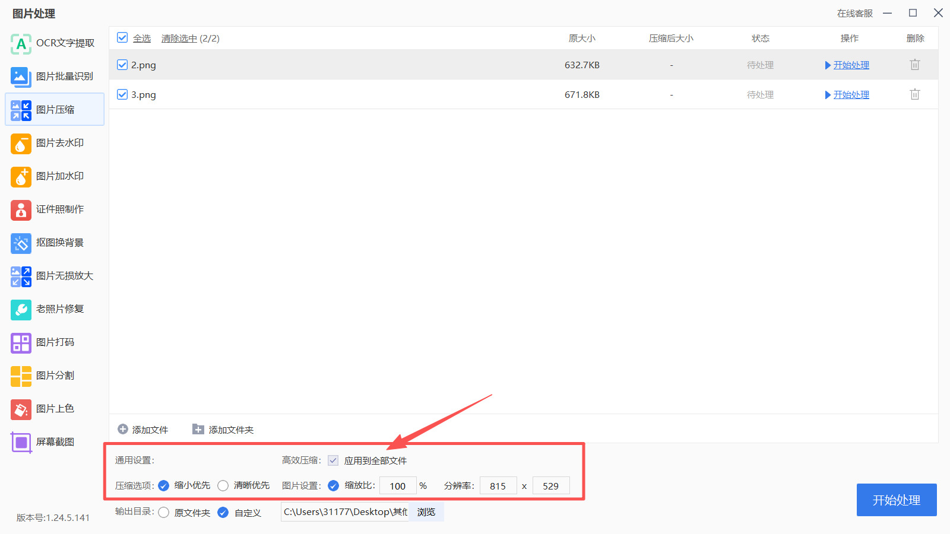Screen dimensions: 950x534
Task: Choose 原文件夹 as output directory
Action: 164,513
